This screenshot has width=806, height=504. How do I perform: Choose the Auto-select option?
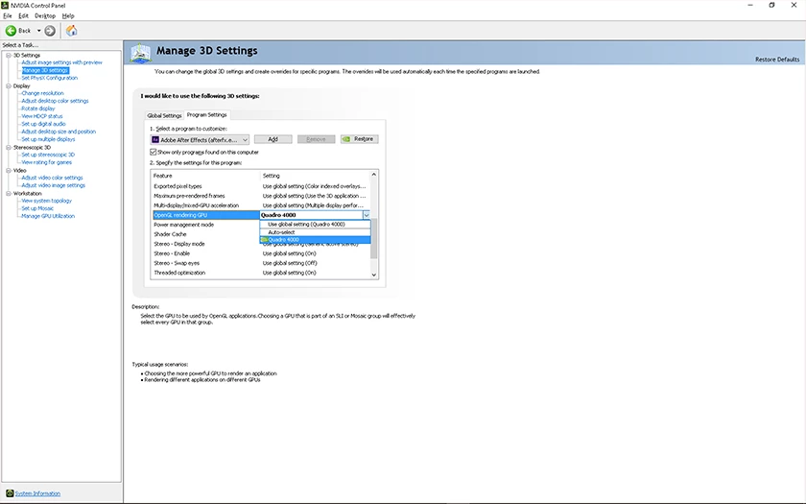[x=315, y=232]
